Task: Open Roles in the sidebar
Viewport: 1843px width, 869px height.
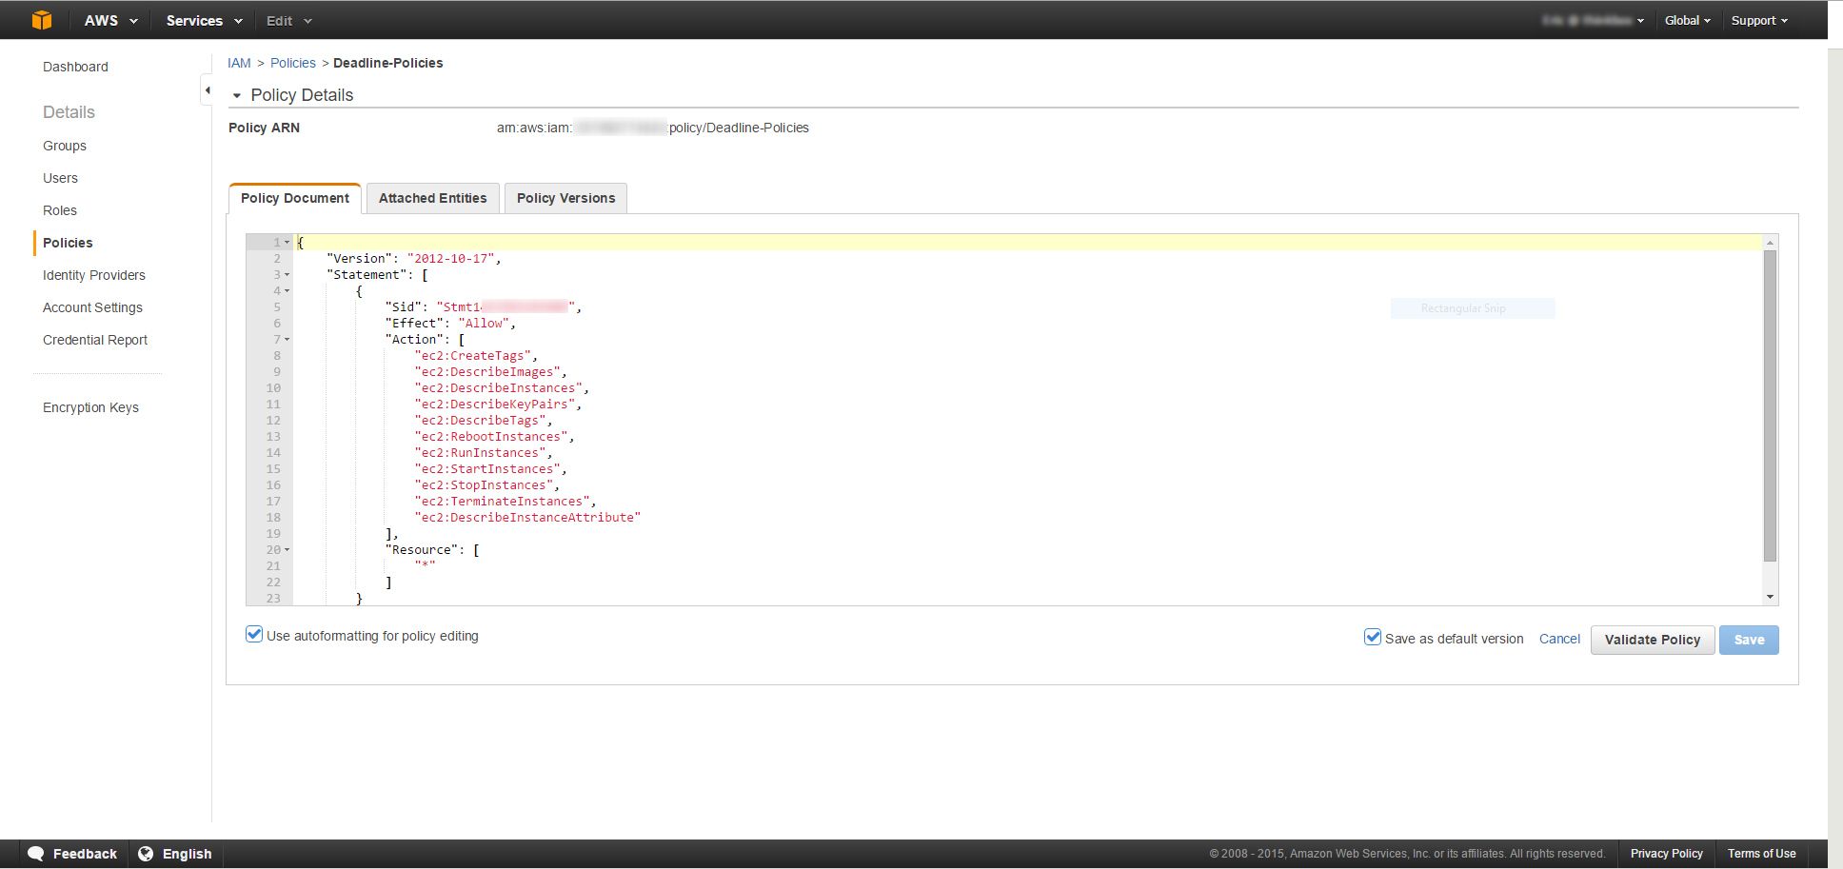Action: (60, 210)
